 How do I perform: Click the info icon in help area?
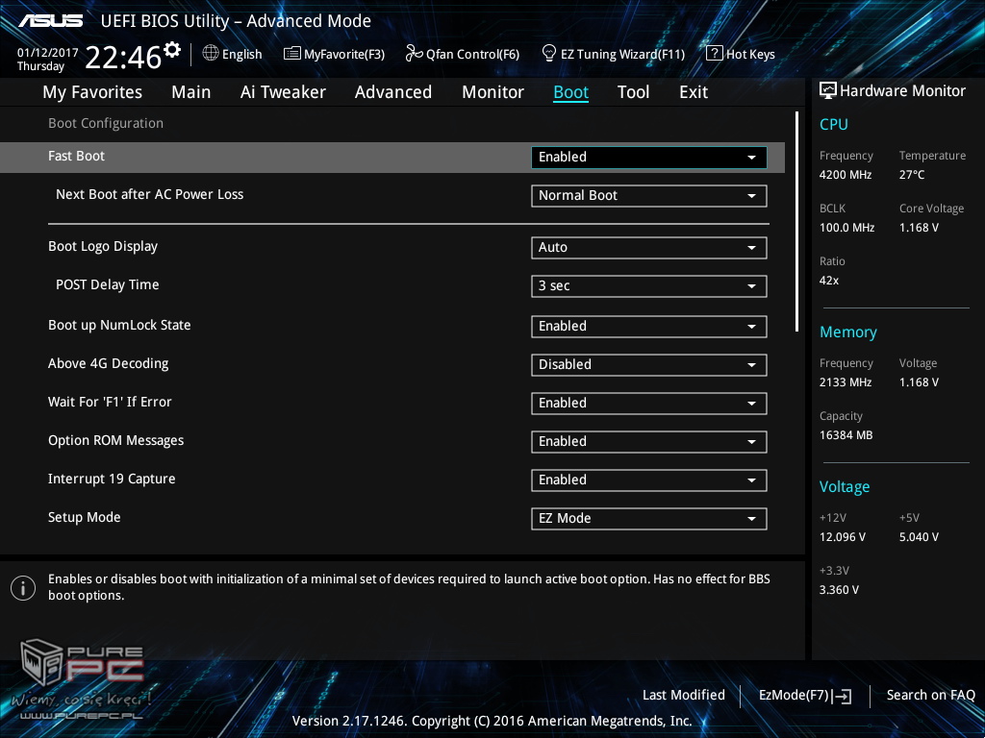23,588
